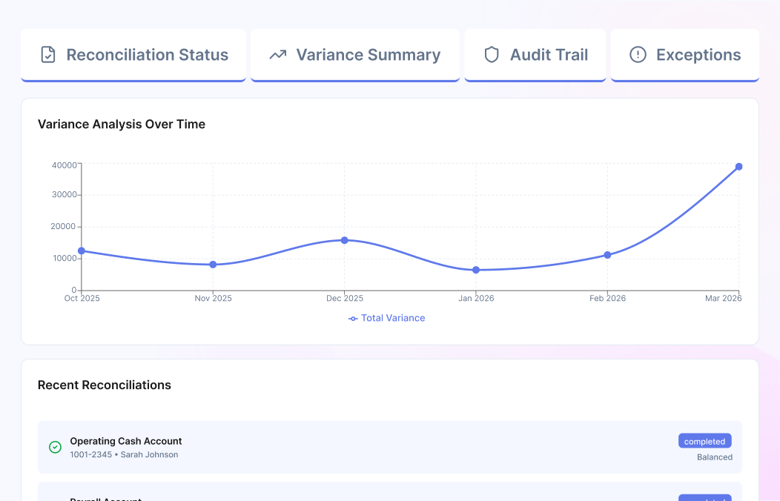Click the Total Variance legend marker icon
This screenshot has width=780, height=501.
pyautogui.click(x=353, y=319)
